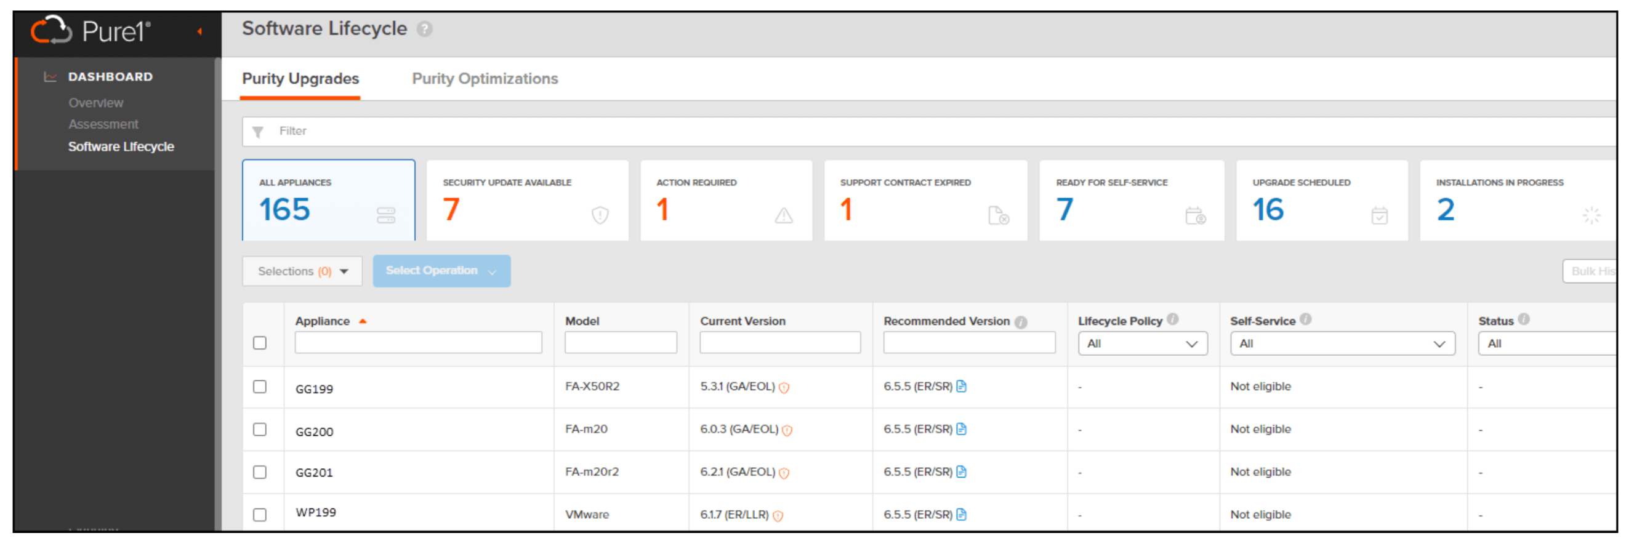The height and width of the screenshot is (549, 1634).
Task: Click the Installations in Progress spinner icon
Action: [1591, 215]
